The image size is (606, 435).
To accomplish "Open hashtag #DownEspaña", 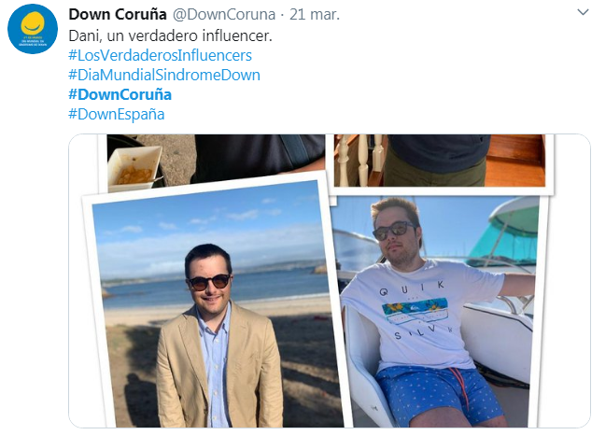I will (117, 115).
